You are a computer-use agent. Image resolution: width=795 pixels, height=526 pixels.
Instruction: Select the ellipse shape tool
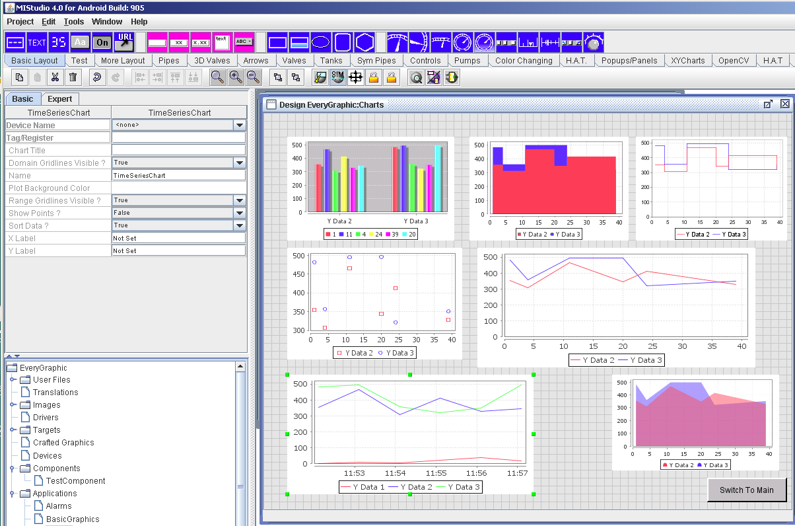point(321,43)
